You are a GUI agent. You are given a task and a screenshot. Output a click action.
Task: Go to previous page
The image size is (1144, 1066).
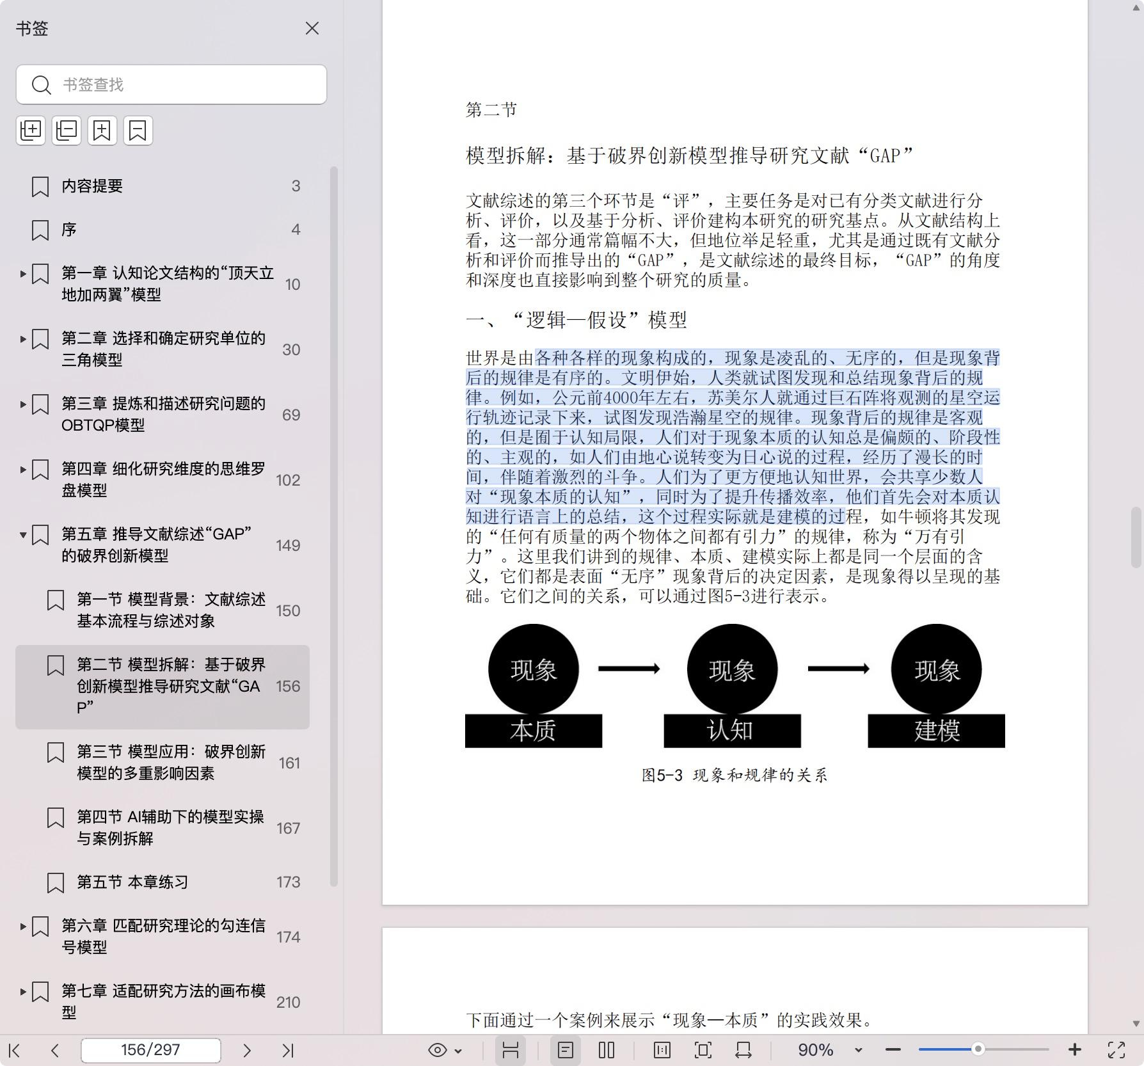pos(55,1050)
